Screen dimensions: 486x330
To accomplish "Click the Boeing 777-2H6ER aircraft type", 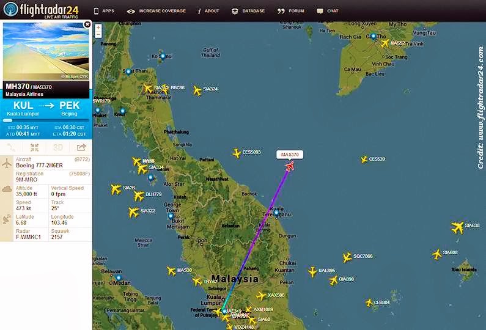I will 39,166.
